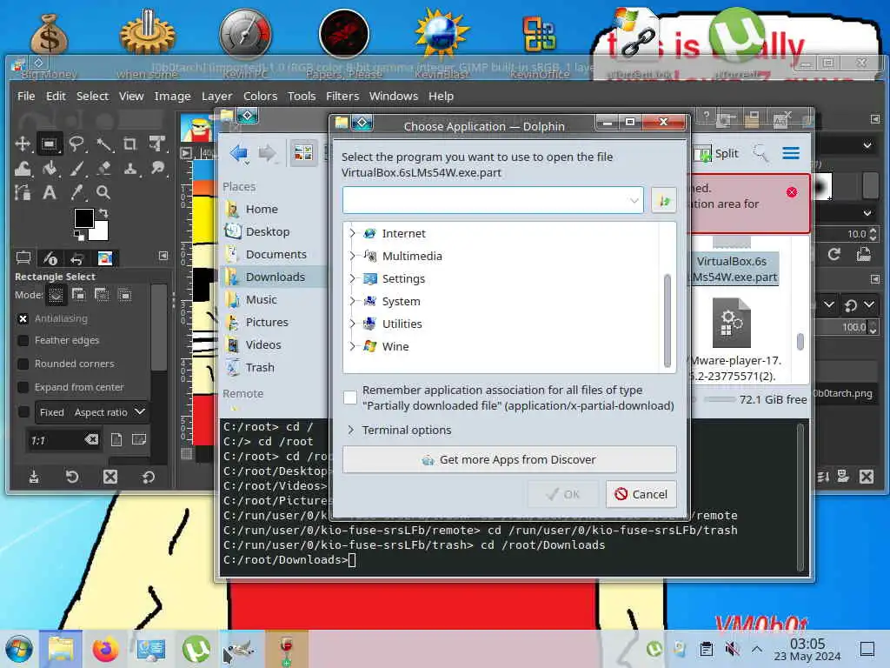Select the Free Select lasso tool
Screen dimensions: 890x668
(x=76, y=144)
